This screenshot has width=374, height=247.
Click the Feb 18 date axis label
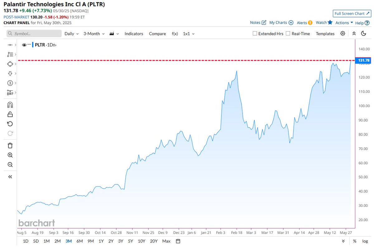pos(237,232)
